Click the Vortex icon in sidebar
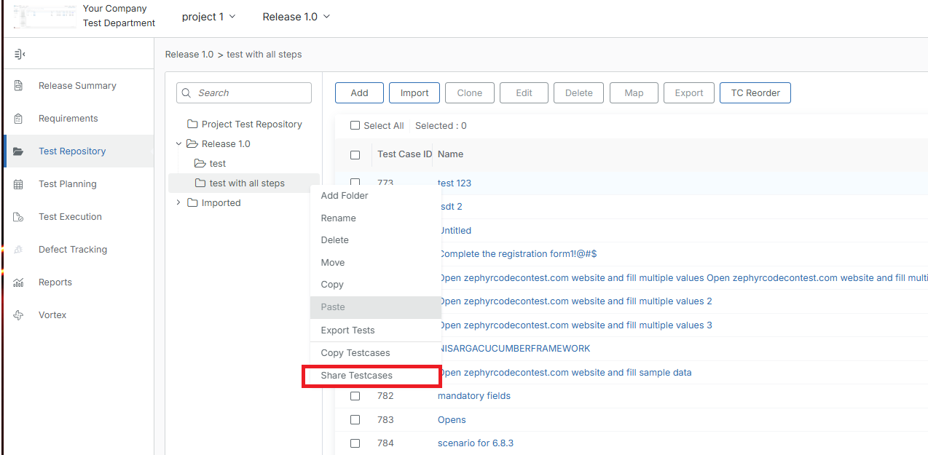Image resolution: width=928 pixels, height=455 pixels. (19, 315)
